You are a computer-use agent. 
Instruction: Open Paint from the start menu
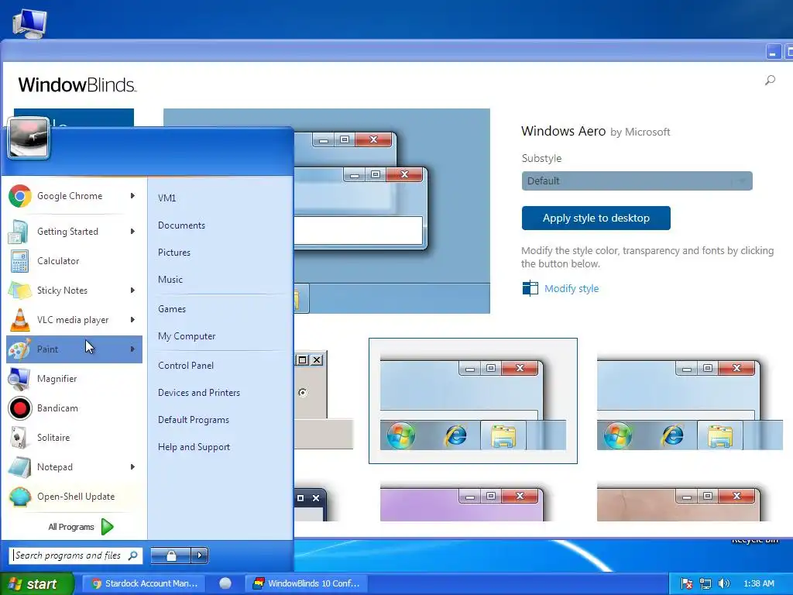click(74, 349)
